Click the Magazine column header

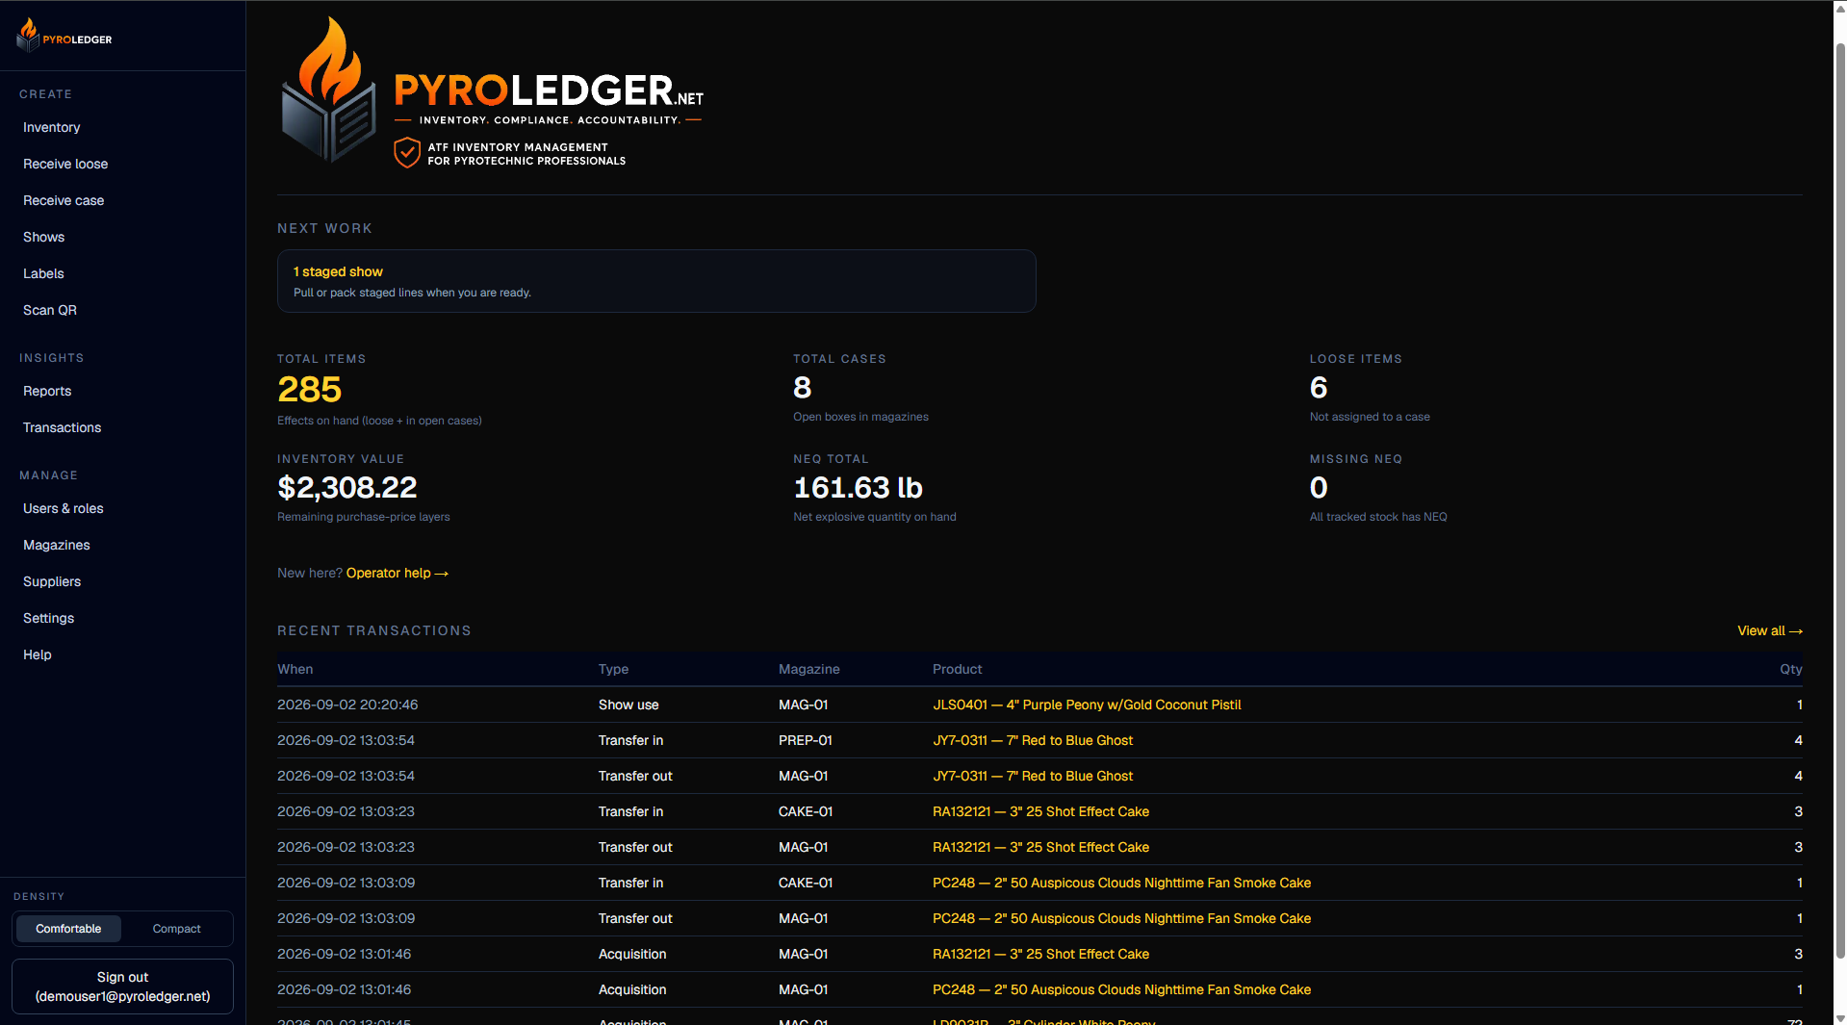pyautogui.click(x=808, y=669)
